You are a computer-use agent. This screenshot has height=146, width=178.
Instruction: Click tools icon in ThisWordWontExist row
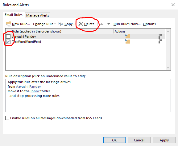click(161, 42)
